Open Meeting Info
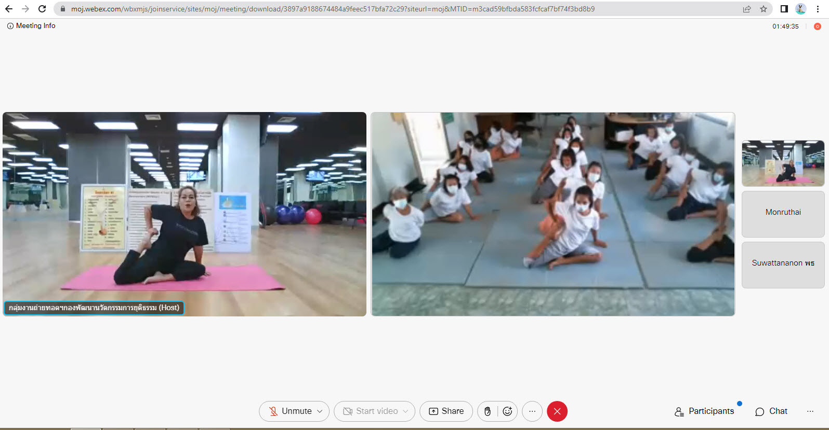829x430 pixels. (x=31, y=26)
